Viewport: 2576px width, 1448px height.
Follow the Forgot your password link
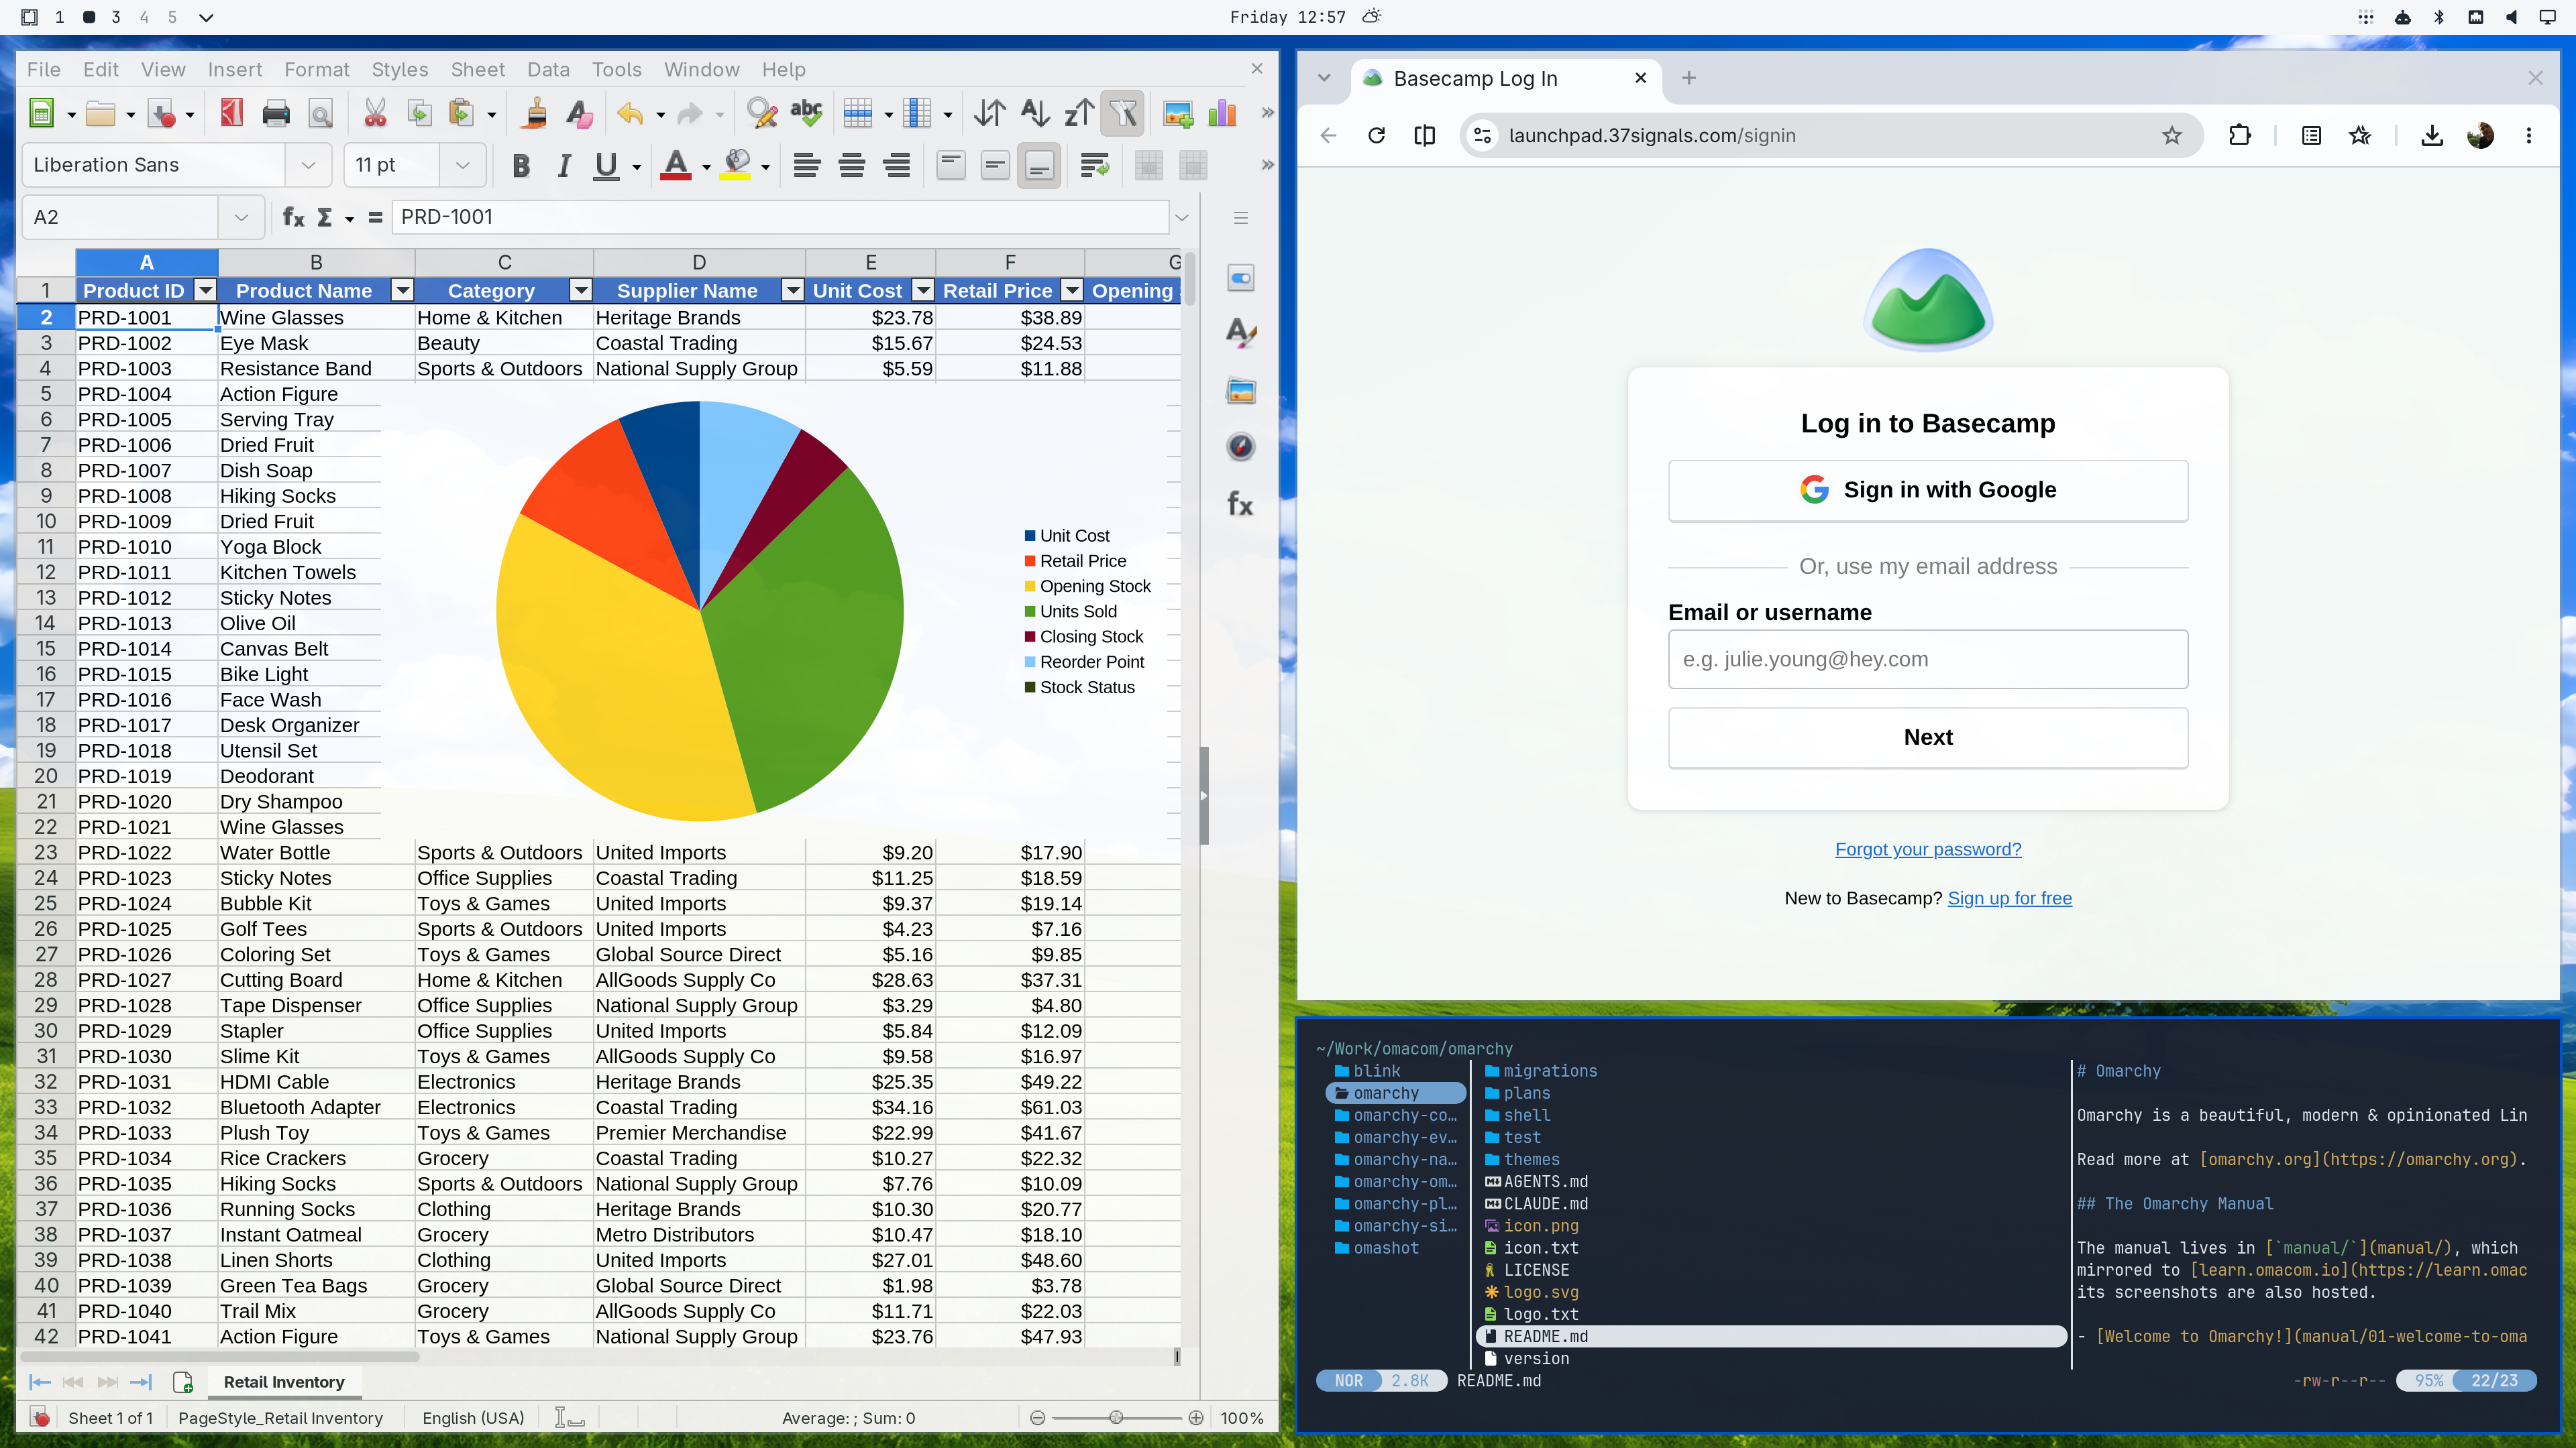coord(1927,849)
